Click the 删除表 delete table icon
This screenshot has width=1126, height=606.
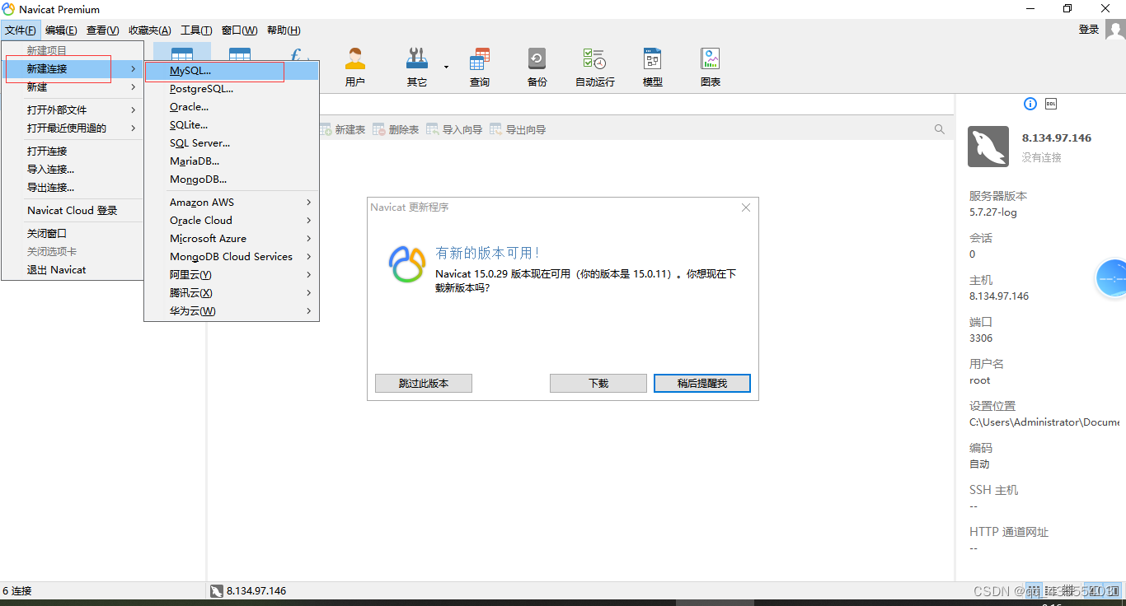pos(378,129)
